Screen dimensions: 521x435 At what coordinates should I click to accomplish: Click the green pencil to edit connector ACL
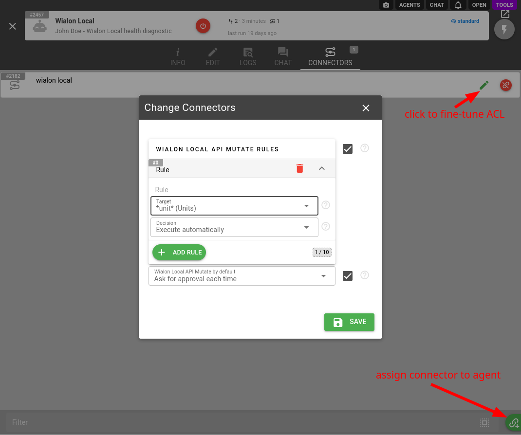[484, 85]
